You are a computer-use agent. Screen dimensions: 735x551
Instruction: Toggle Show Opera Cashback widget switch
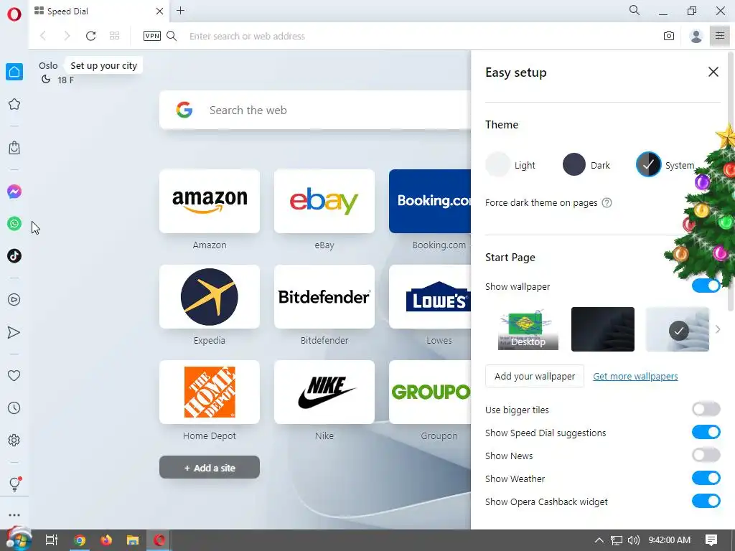706,501
